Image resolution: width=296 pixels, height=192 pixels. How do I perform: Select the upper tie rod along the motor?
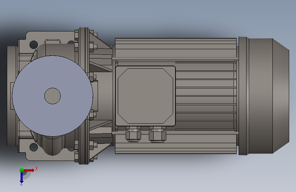(175, 59)
